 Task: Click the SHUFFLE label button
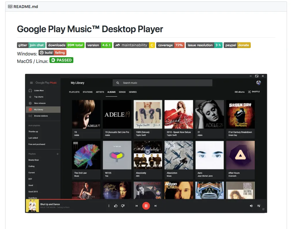tap(256, 92)
